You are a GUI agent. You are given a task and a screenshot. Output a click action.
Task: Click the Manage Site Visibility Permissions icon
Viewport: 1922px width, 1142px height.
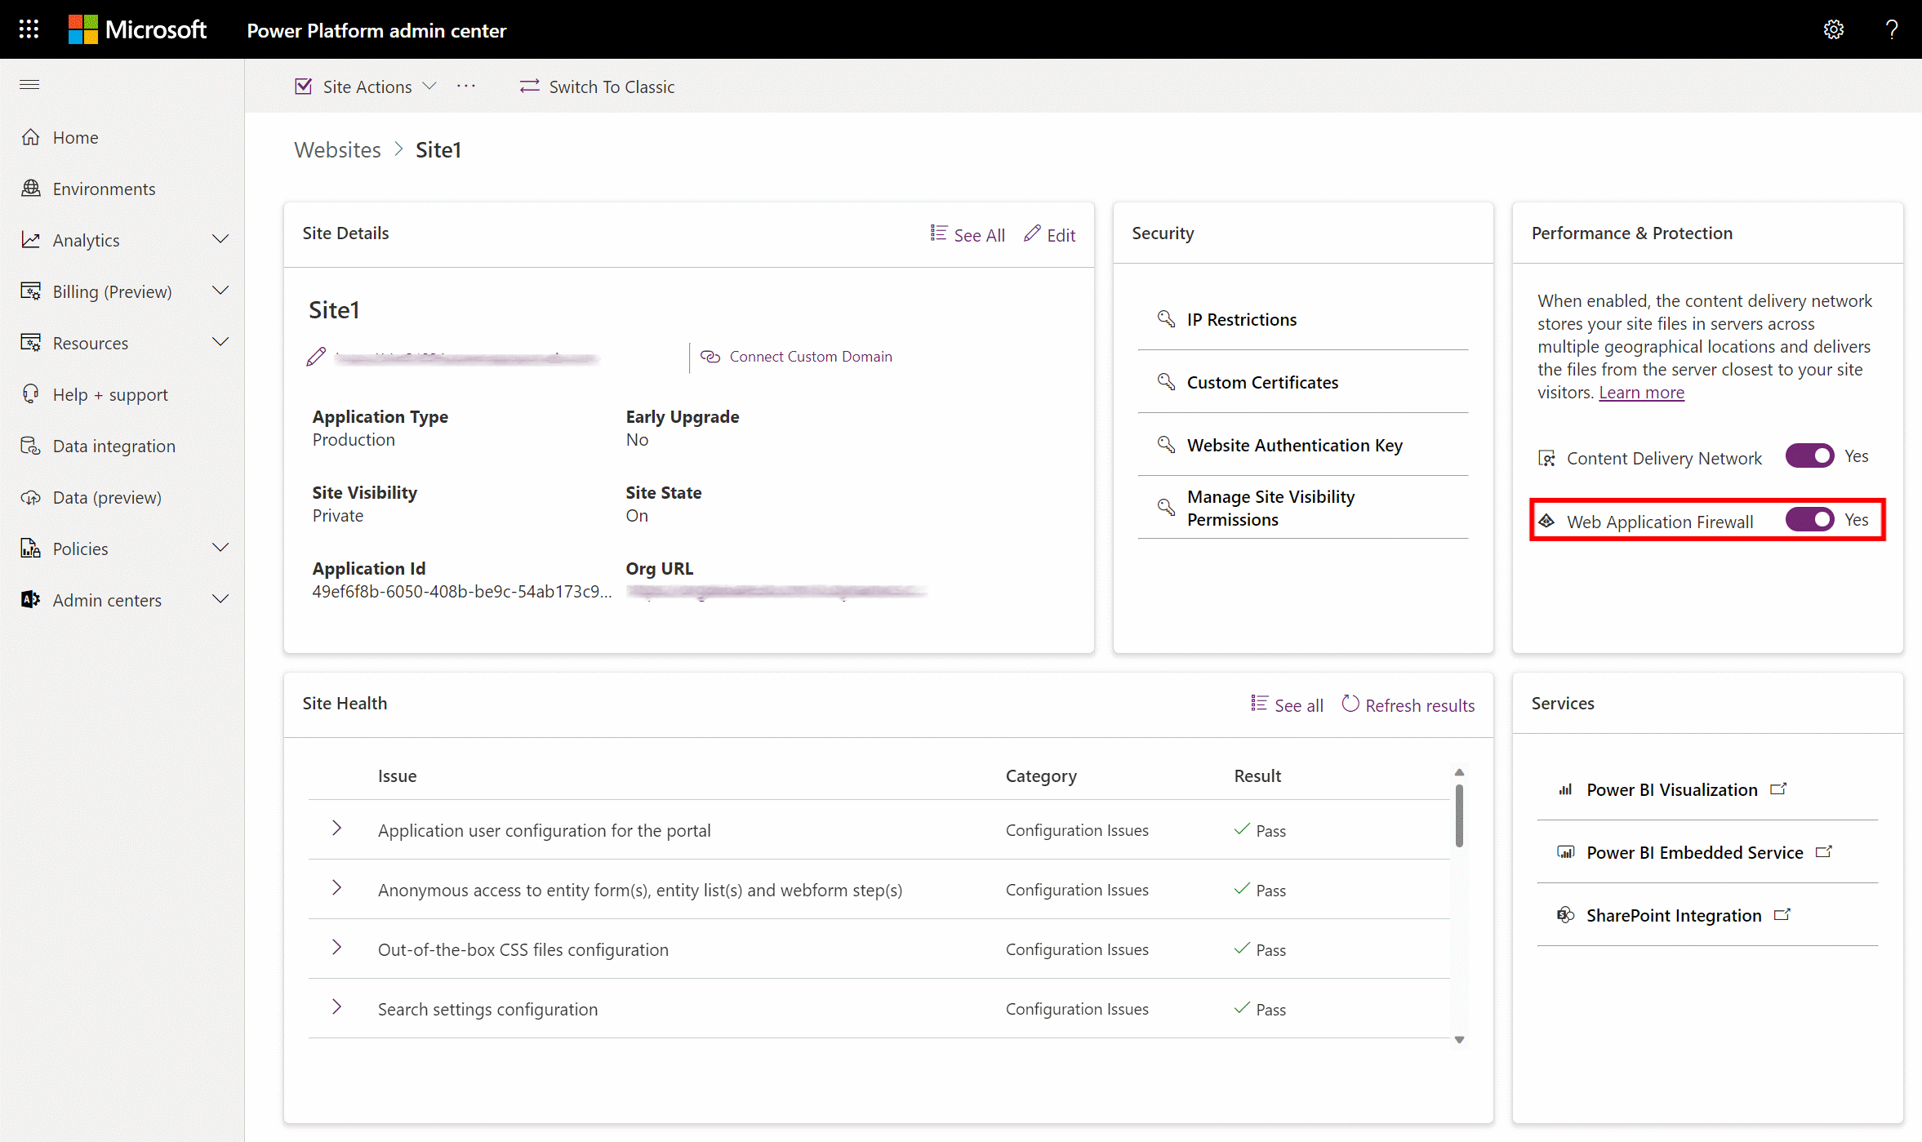[x=1165, y=507]
